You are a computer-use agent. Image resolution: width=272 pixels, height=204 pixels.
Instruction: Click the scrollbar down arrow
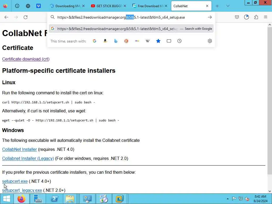[270, 191]
